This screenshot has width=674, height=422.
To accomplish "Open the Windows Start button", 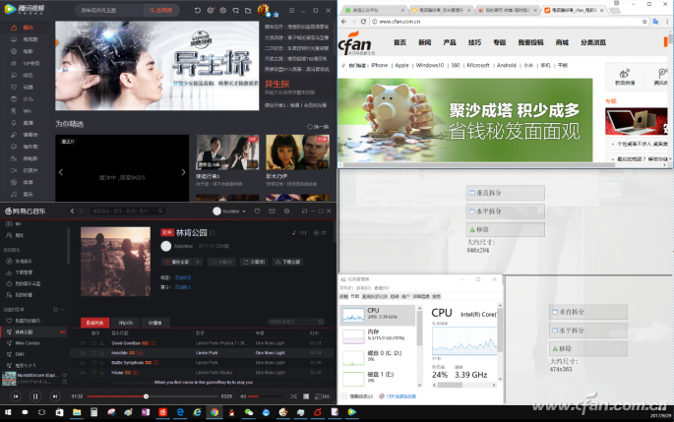I will (x=8, y=412).
